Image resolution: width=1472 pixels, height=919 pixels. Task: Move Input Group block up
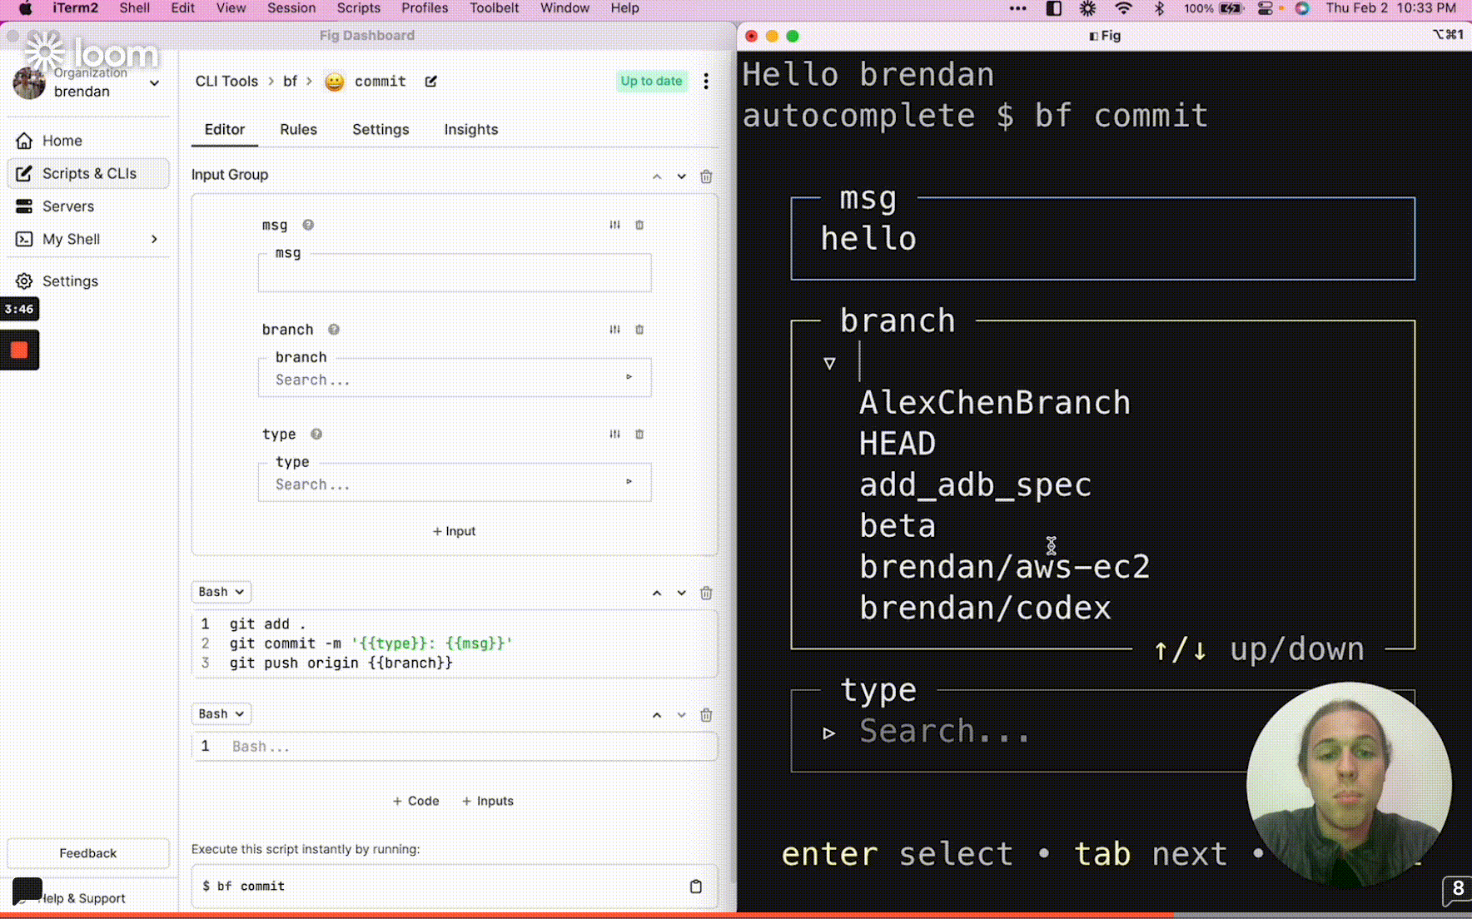(x=657, y=176)
